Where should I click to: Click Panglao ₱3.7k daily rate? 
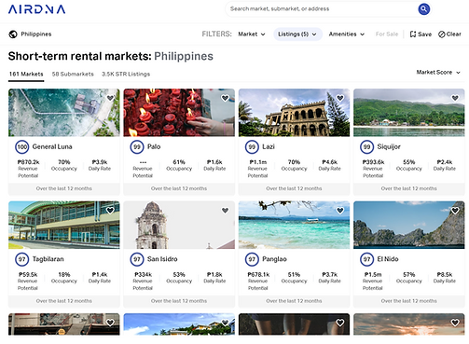click(329, 275)
